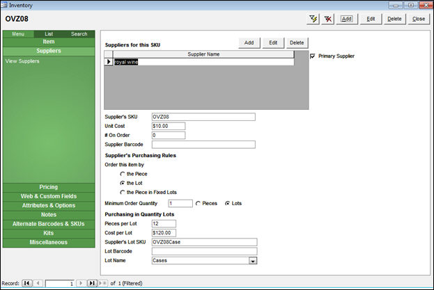Open the Lot Name dropdown arrow
This screenshot has height=290, width=434.
253,261
